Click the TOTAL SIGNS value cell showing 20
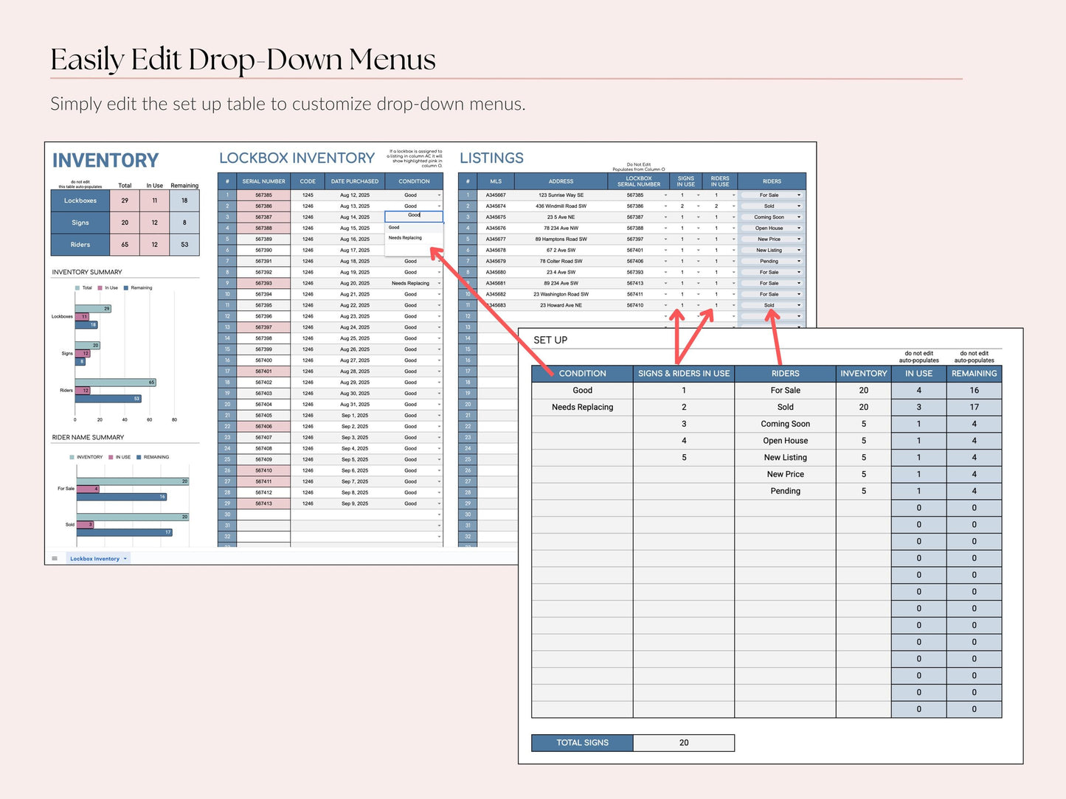Image resolution: width=1066 pixels, height=799 pixels. tap(684, 743)
